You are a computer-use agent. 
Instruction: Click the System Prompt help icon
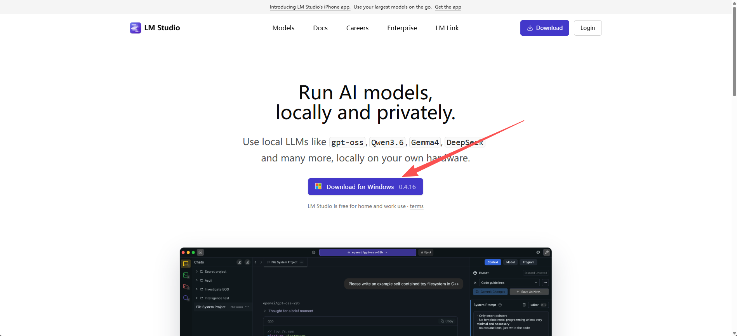point(500,305)
